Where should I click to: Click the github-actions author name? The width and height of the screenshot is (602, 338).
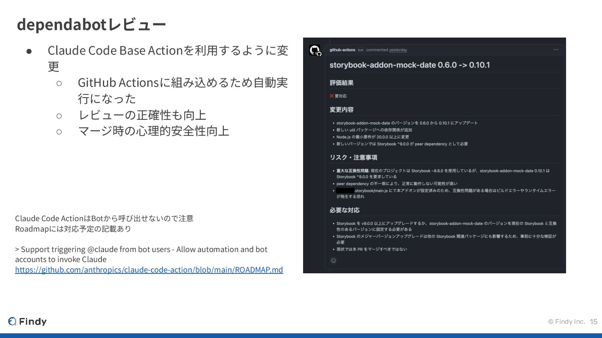point(342,50)
